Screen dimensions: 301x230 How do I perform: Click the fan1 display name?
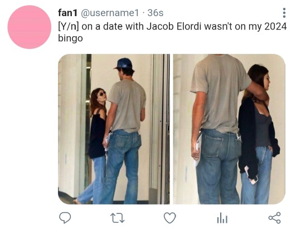pos(67,13)
